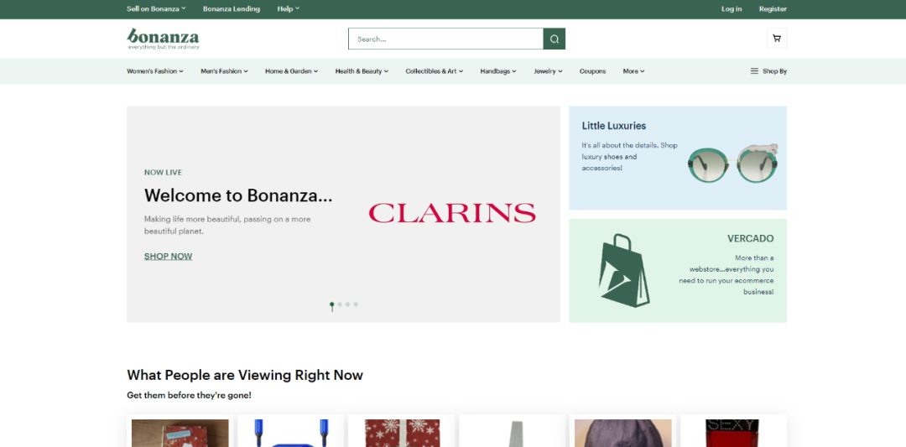
Task: Click the Bonanza logo
Action: click(x=163, y=38)
